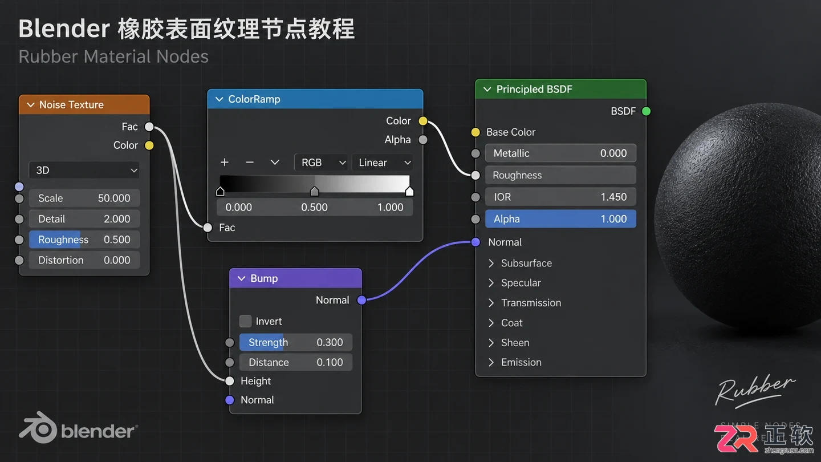Select the white color stop on ColorRamp
The width and height of the screenshot is (821, 462).
pos(409,191)
